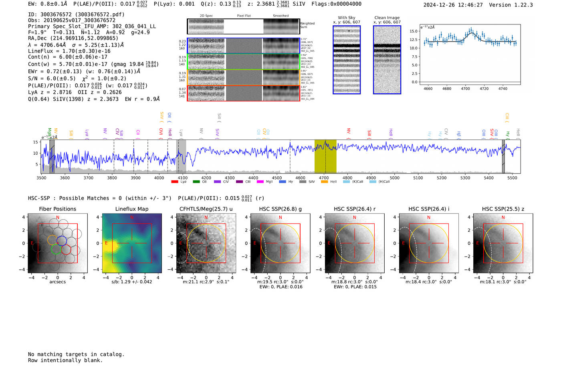Click the CIV purple legend swatch

tap(218, 182)
